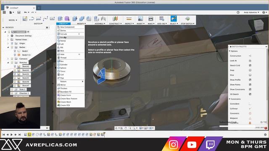Click the timeline Play button
The image size is (269, 151).
point(11,135)
